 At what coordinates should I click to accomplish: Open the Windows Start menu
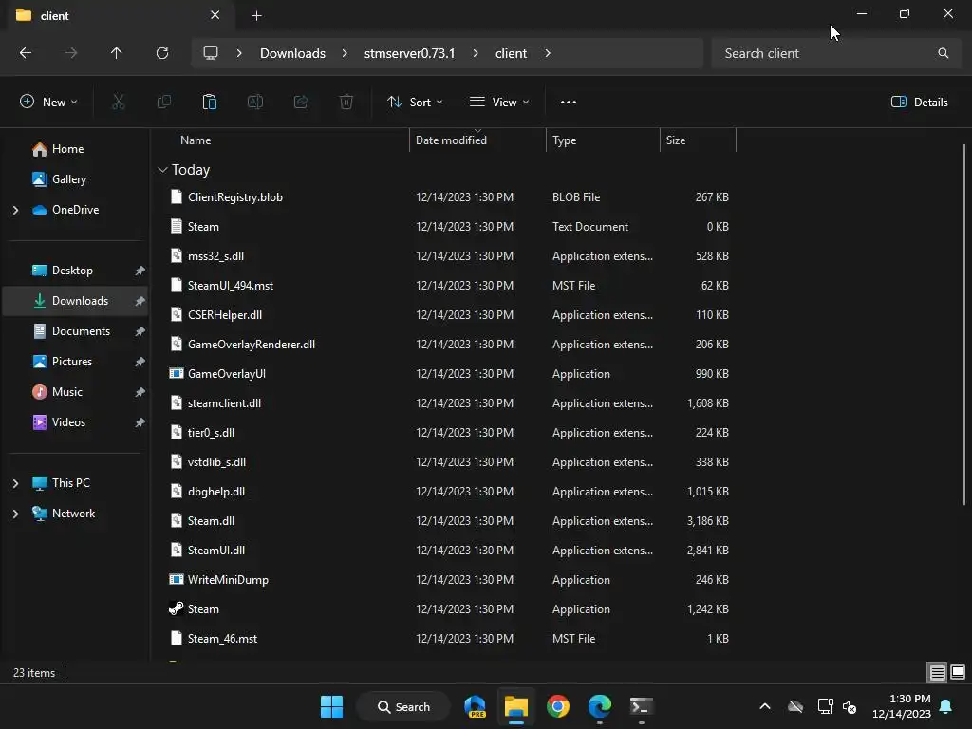click(331, 706)
